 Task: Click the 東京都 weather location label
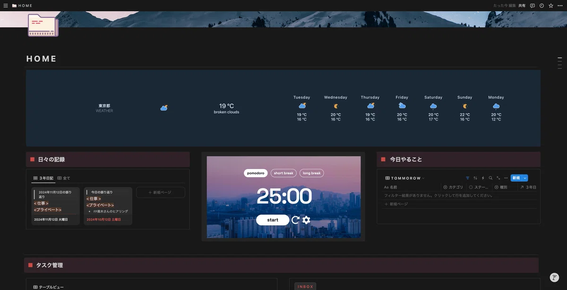click(x=104, y=106)
